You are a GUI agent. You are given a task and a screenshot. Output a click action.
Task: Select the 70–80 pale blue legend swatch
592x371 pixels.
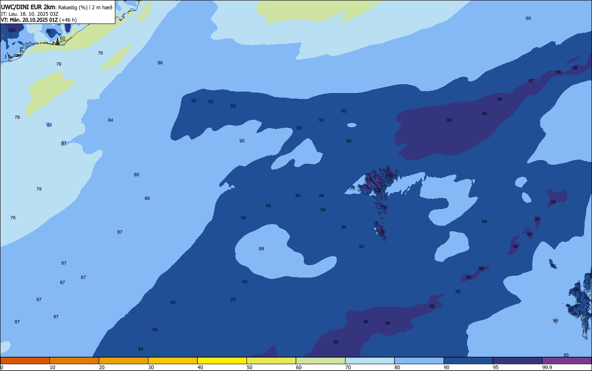click(370, 360)
